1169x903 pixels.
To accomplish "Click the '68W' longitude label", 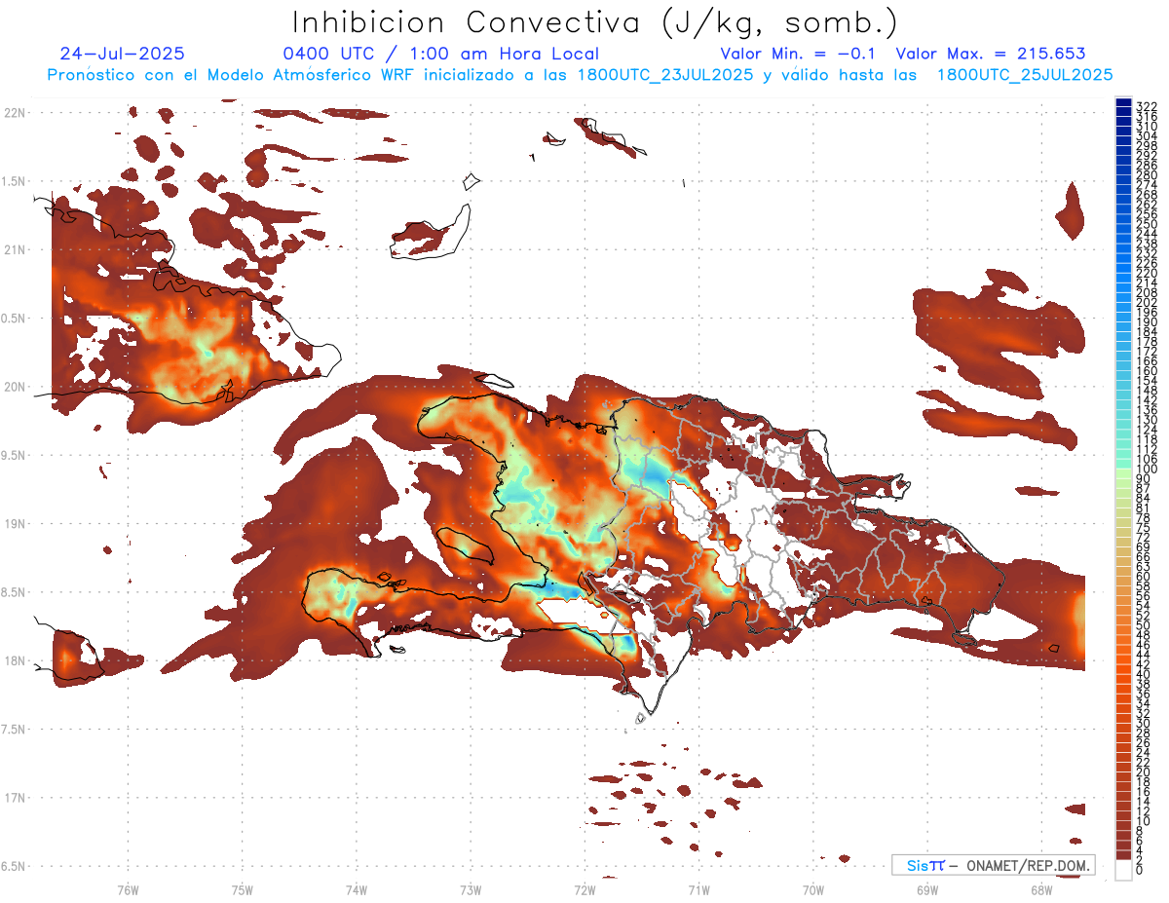I will click(x=1041, y=889).
